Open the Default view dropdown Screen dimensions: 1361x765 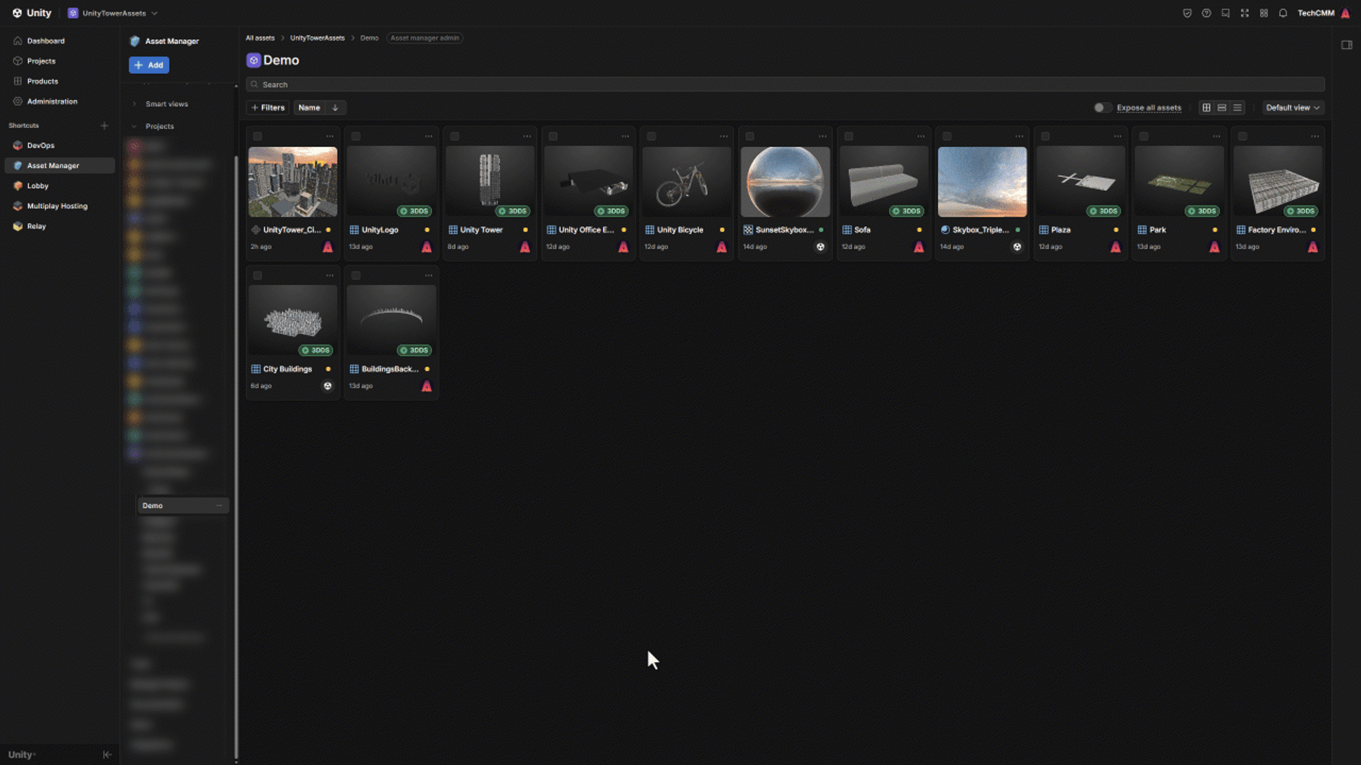coord(1292,107)
